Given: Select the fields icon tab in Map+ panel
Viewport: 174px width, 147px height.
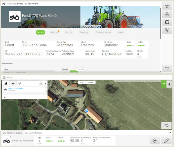Looking at the screenshot, I should [x=6, y=84].
